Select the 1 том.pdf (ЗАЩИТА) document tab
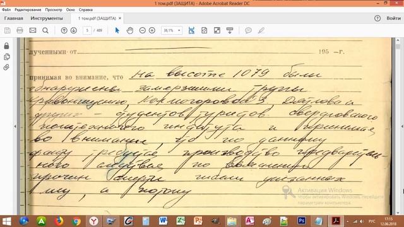This screenshot has height=227, width=404. click(x=97, y=18)
